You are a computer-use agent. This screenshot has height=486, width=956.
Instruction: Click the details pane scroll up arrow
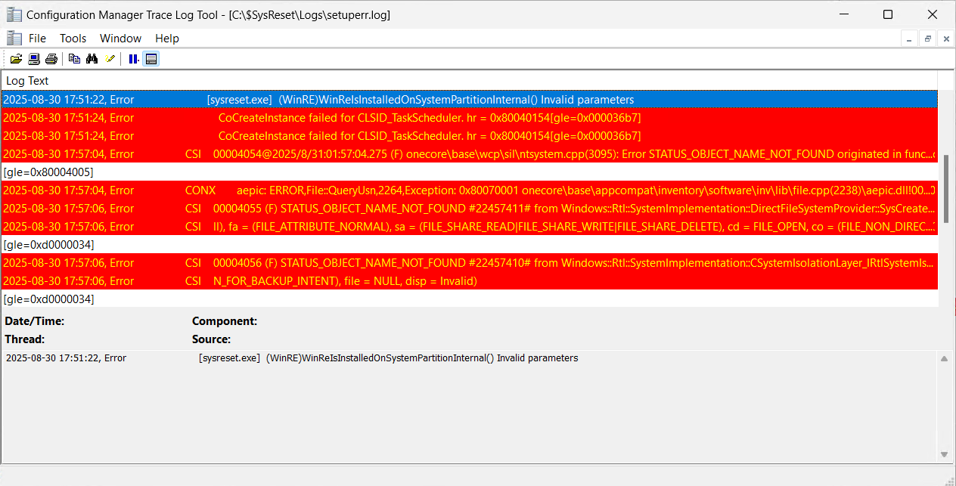pyautogui.click(x=944, y=359)
